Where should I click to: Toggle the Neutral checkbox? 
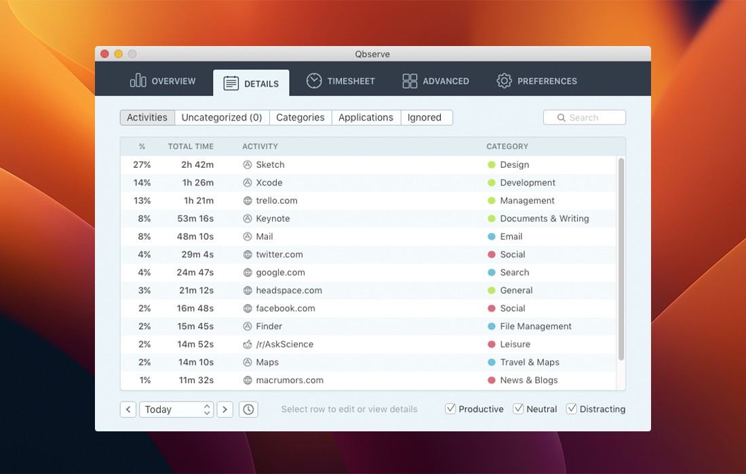pos(518,409)
